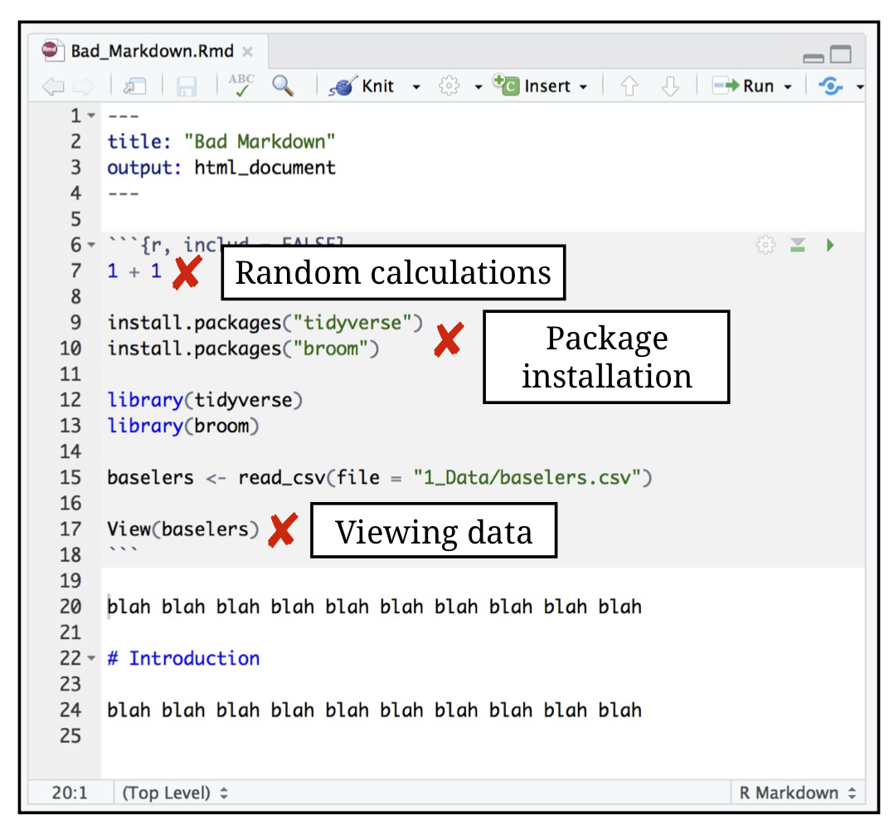Click the closing backticks on line 18
Screen dimensions: 894x824
123,551
